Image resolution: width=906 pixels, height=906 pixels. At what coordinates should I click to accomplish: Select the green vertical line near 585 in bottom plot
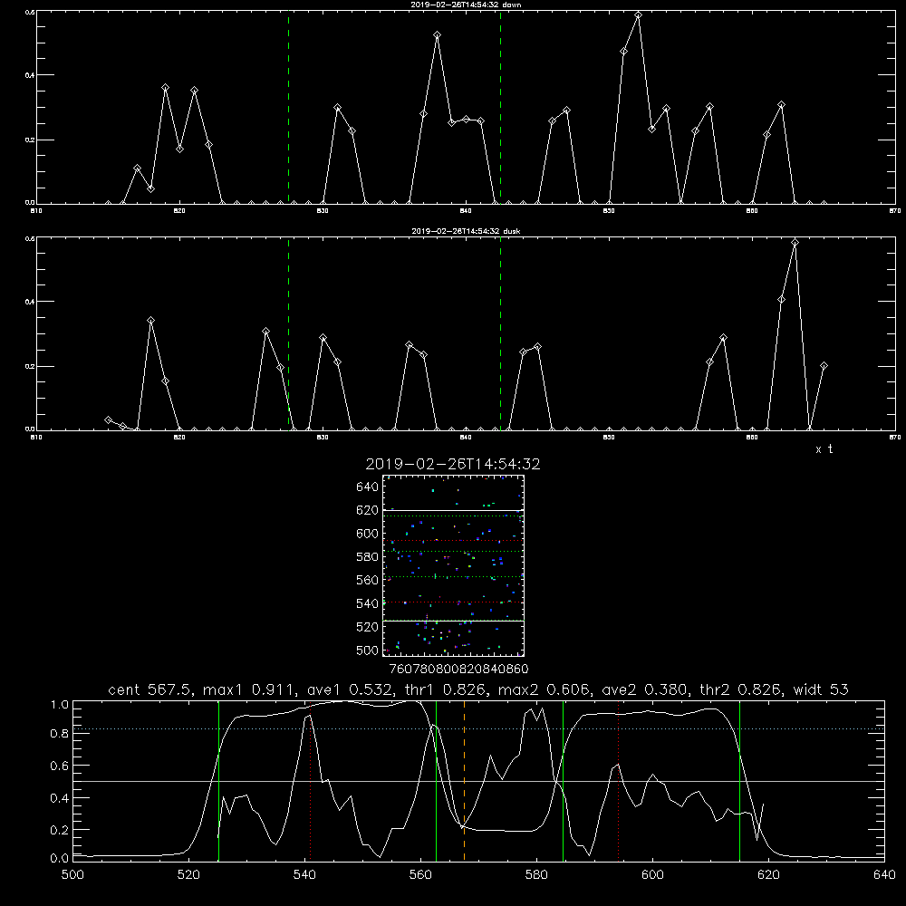(x=563, y=780)
